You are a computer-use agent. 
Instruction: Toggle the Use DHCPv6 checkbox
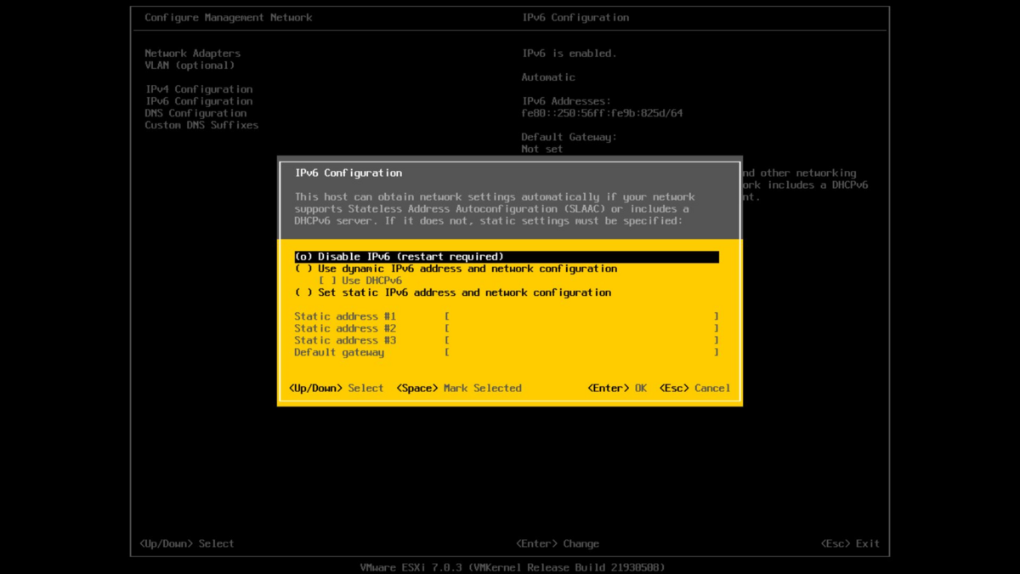[x=360, y=281]
